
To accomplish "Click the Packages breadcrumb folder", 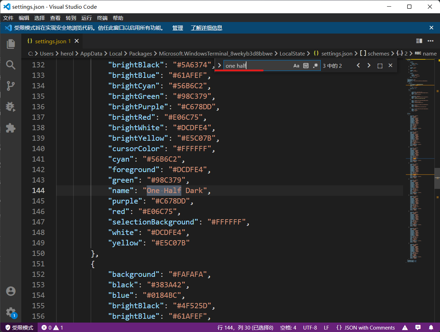I will tap(141, 53).
